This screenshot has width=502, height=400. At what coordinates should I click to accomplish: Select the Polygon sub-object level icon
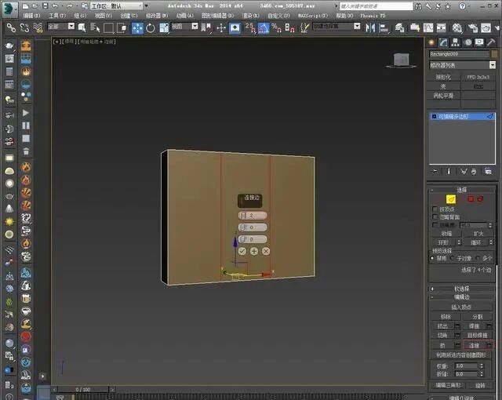pos(471,199)
